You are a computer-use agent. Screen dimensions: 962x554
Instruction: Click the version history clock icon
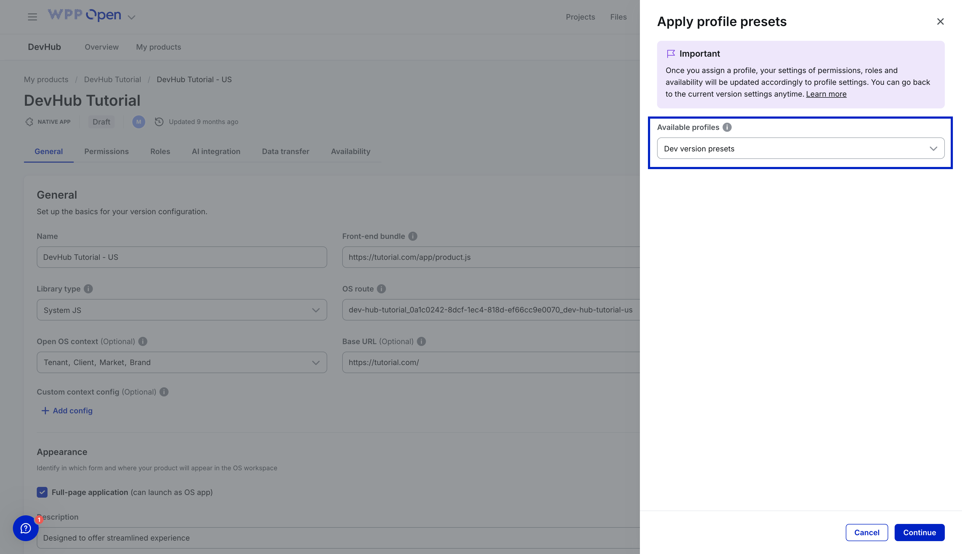(x=159, y=122)
